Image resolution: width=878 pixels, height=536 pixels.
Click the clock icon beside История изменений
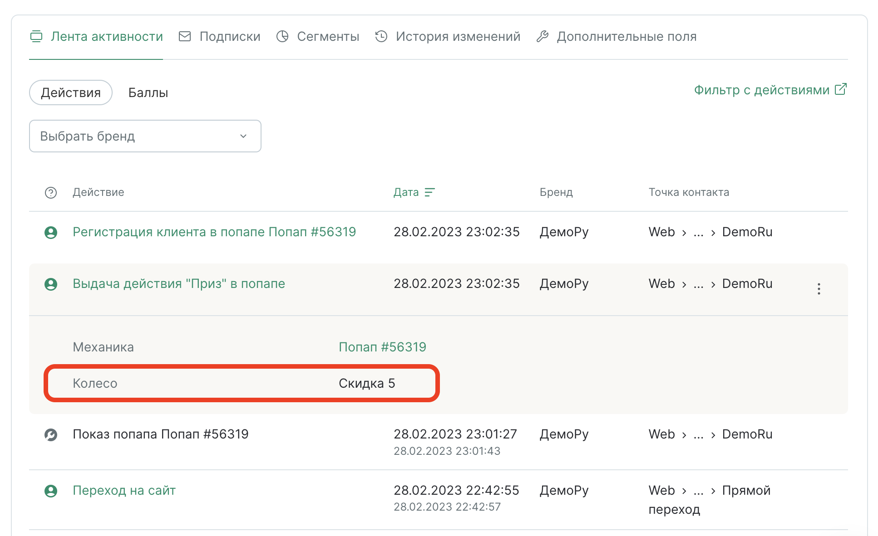pos(381,36)
